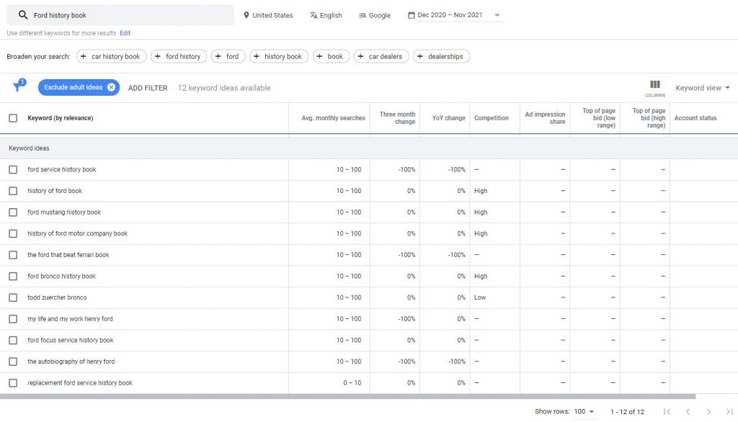Open the Keyword view dropdown

[702, 88]
